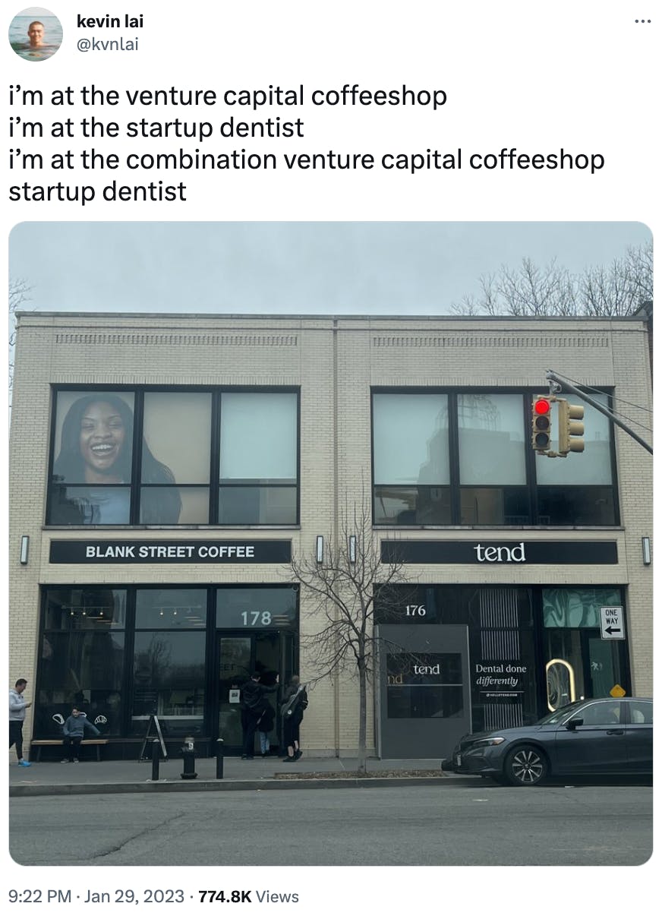Open the 9:22 PM Jan 29, 2023 timestamp

[x=96, y=896]
